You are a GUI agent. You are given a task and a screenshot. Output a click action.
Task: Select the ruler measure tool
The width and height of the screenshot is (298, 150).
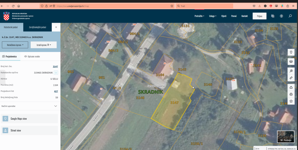[x=291, y=78]
